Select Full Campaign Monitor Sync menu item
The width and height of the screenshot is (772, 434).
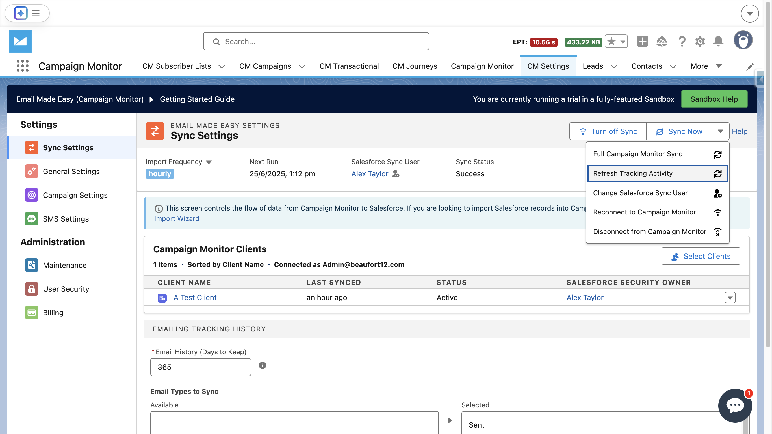point(657,154)
